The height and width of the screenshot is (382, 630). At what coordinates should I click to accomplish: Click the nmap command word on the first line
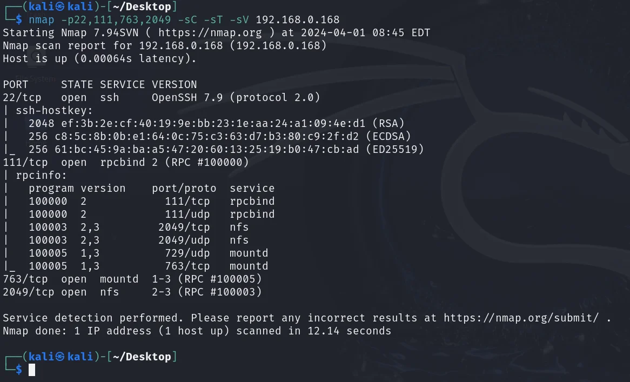pos(41,20)
